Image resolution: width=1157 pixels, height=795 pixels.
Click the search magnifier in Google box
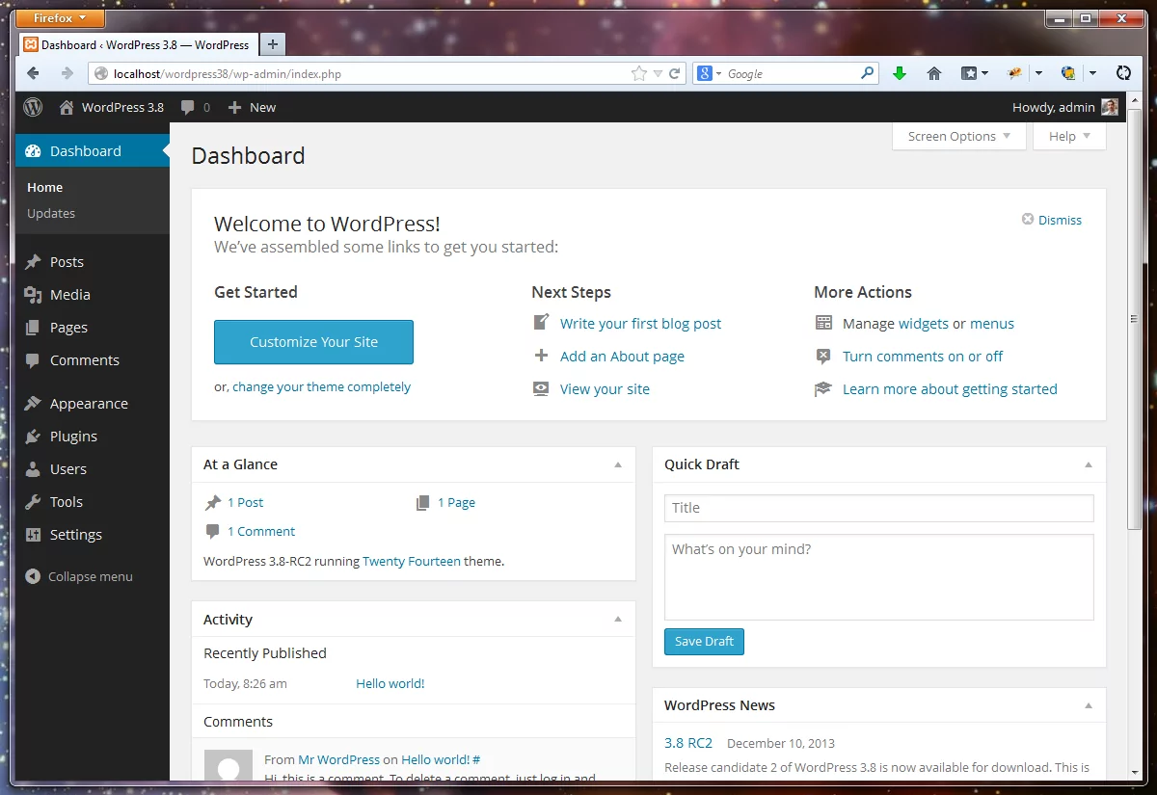[867, 73]
